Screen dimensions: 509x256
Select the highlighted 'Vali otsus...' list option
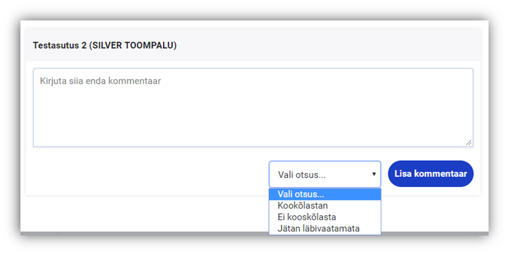324,194
